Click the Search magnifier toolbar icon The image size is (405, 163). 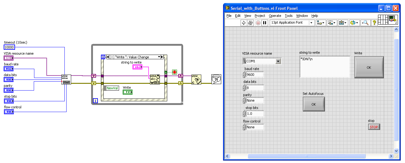pos(365,23)
